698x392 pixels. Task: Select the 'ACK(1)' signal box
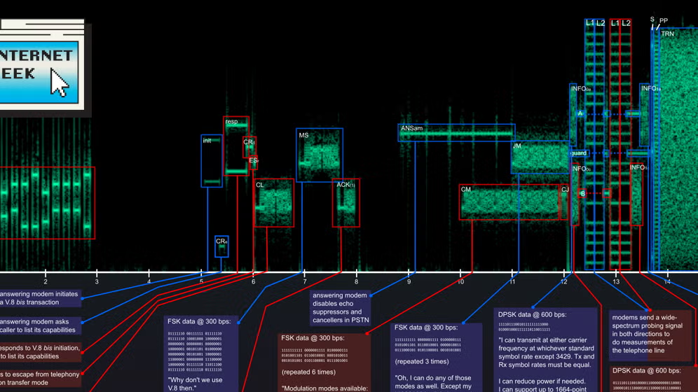[x=345, y=203]
